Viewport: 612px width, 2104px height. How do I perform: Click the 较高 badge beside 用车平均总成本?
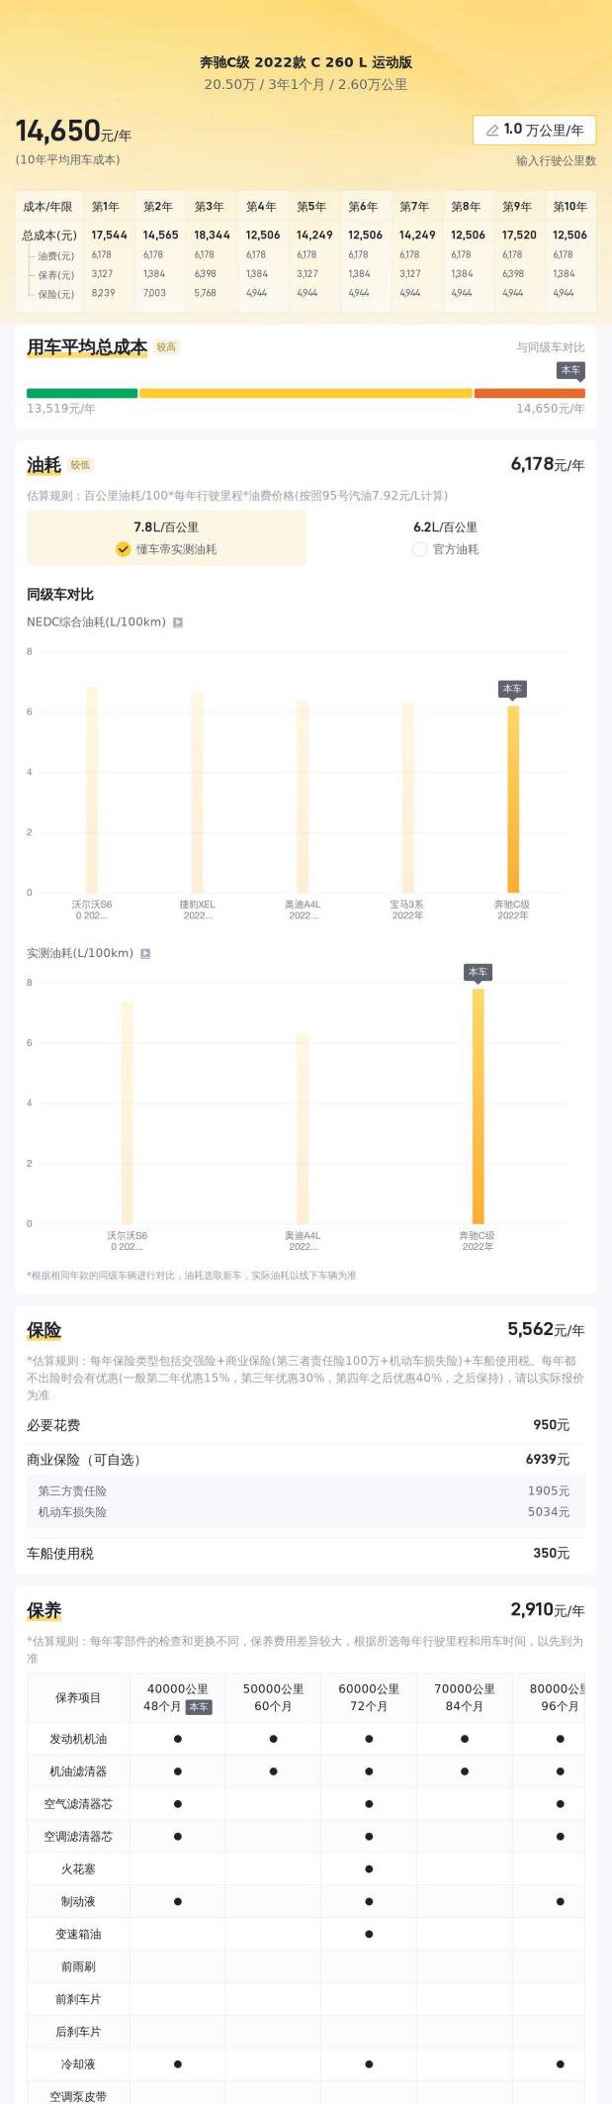point(166,347)
